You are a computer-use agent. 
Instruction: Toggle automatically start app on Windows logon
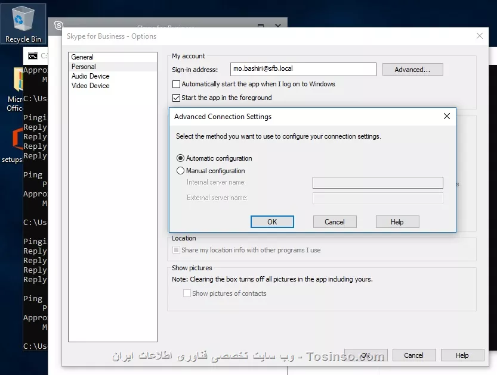pyautogui.click(x=176, y=84)
